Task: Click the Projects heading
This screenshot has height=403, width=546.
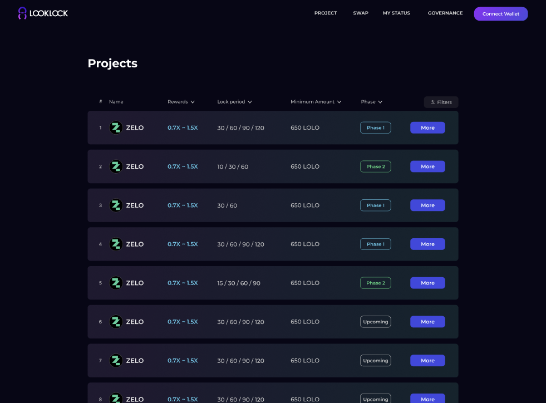Action: [x=112, y=63]
